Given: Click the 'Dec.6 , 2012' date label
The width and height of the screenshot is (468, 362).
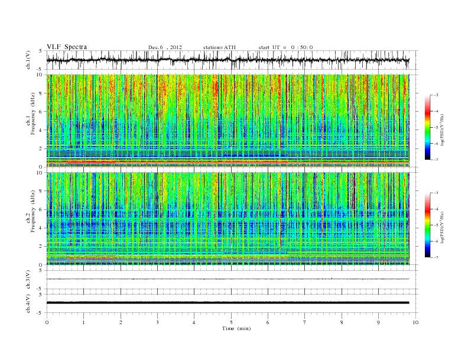Looking at the screenshot, I should 165,47.
